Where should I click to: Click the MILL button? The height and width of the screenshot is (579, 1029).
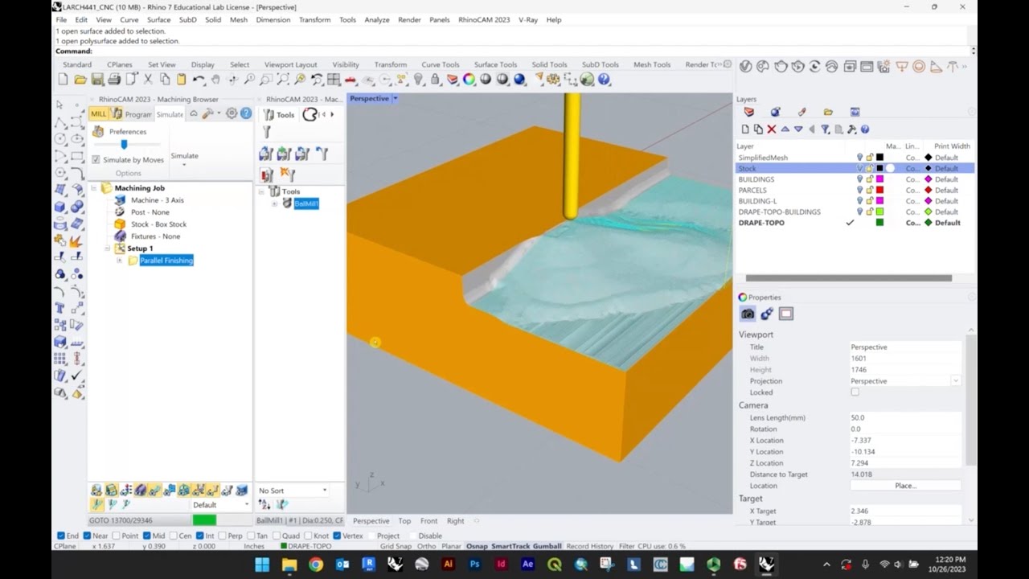pyautogui.click(x=98, y=114)
